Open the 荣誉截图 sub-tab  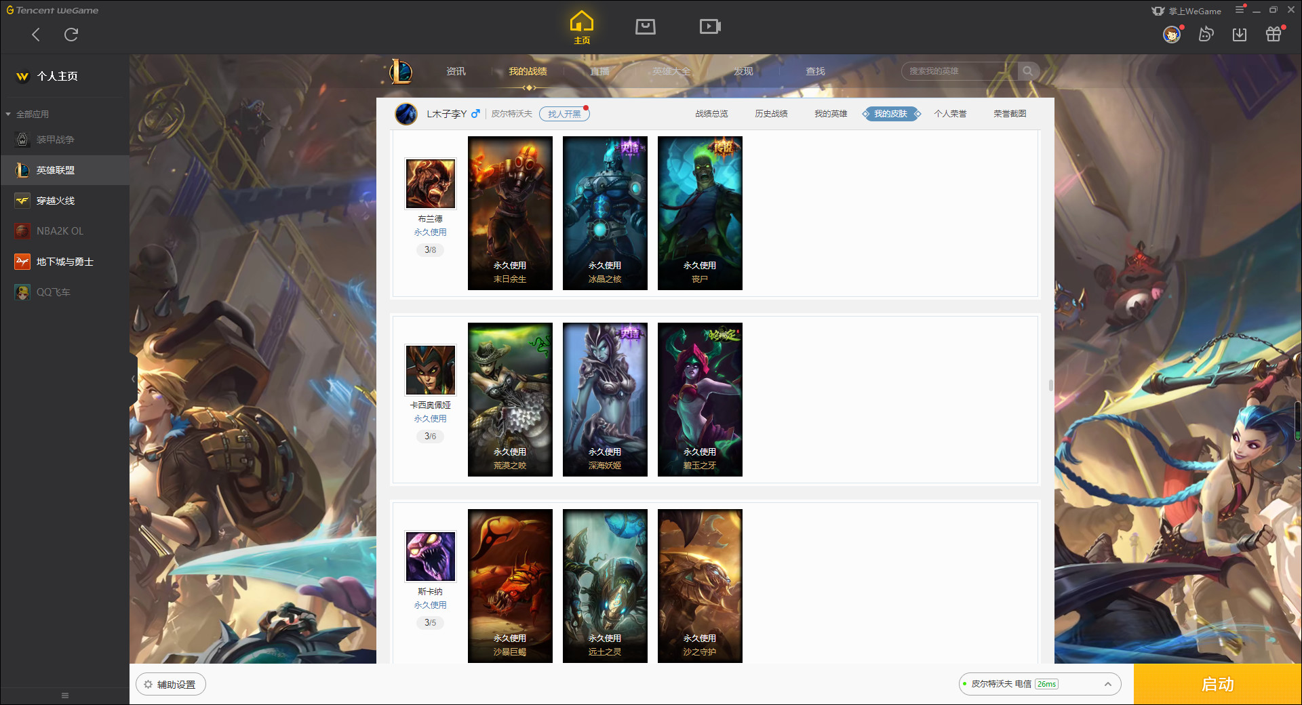(x=1010, y=114)
